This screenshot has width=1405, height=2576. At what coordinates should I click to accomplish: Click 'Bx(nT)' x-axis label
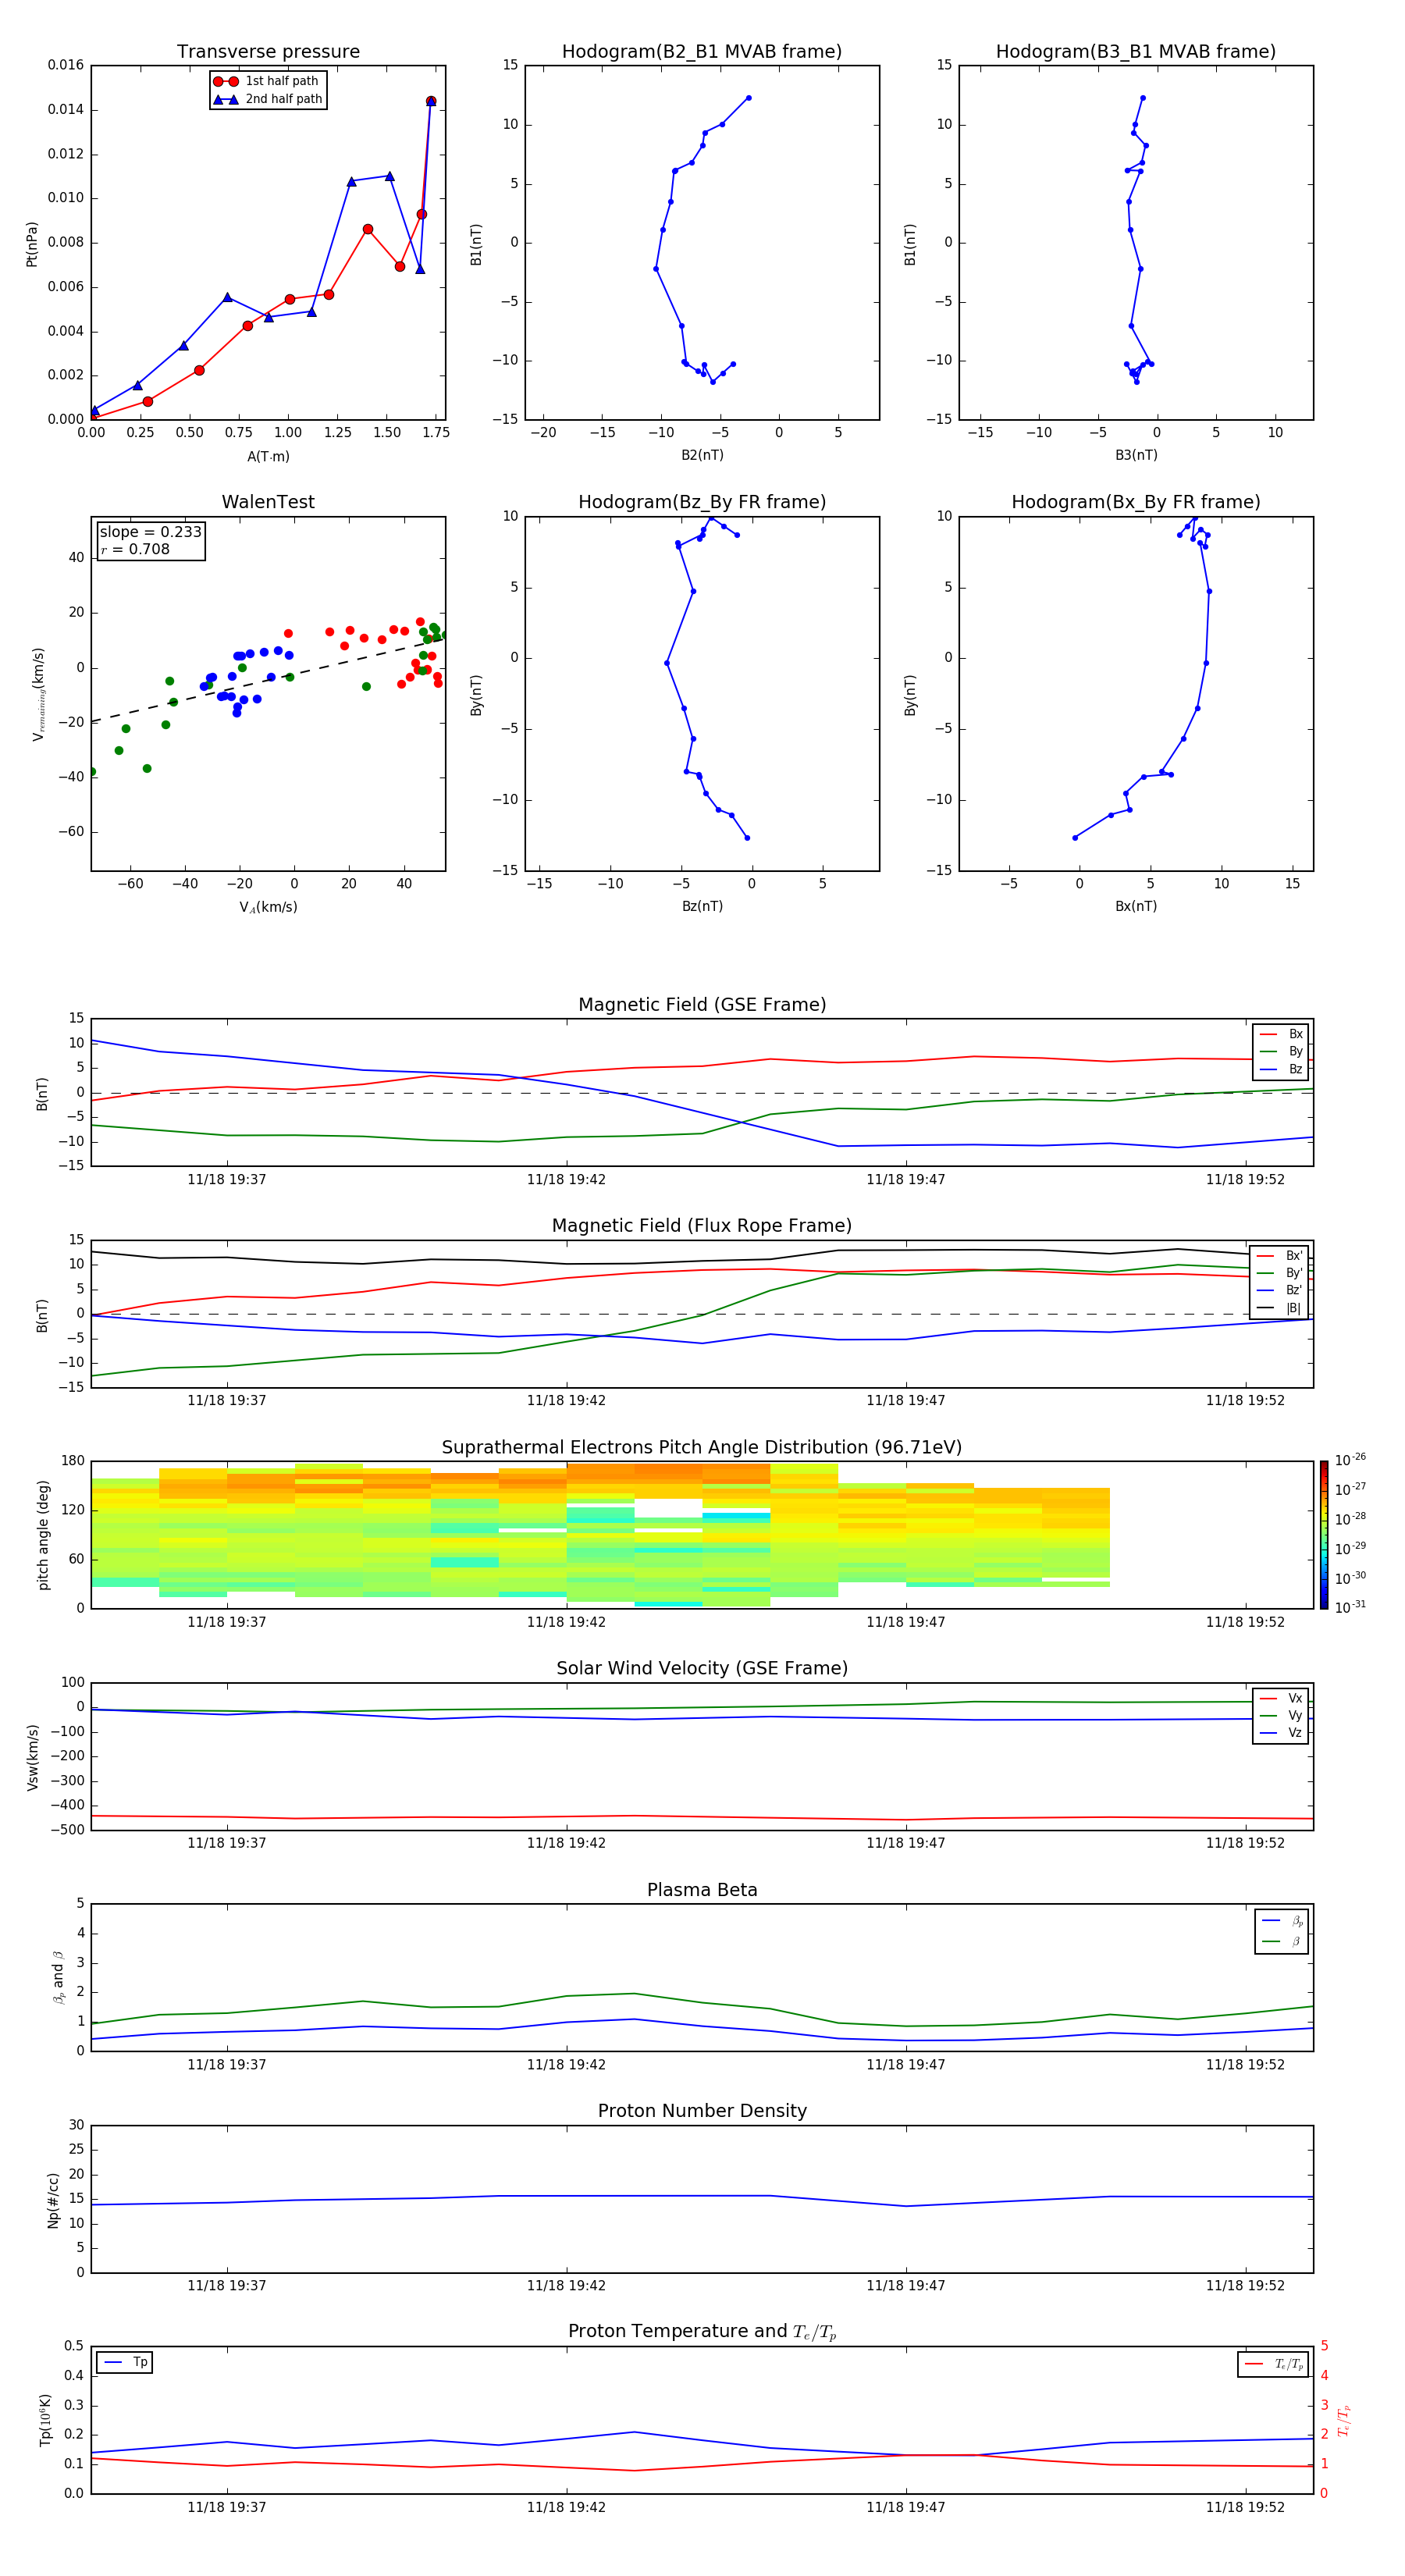tap(1136, 907)
